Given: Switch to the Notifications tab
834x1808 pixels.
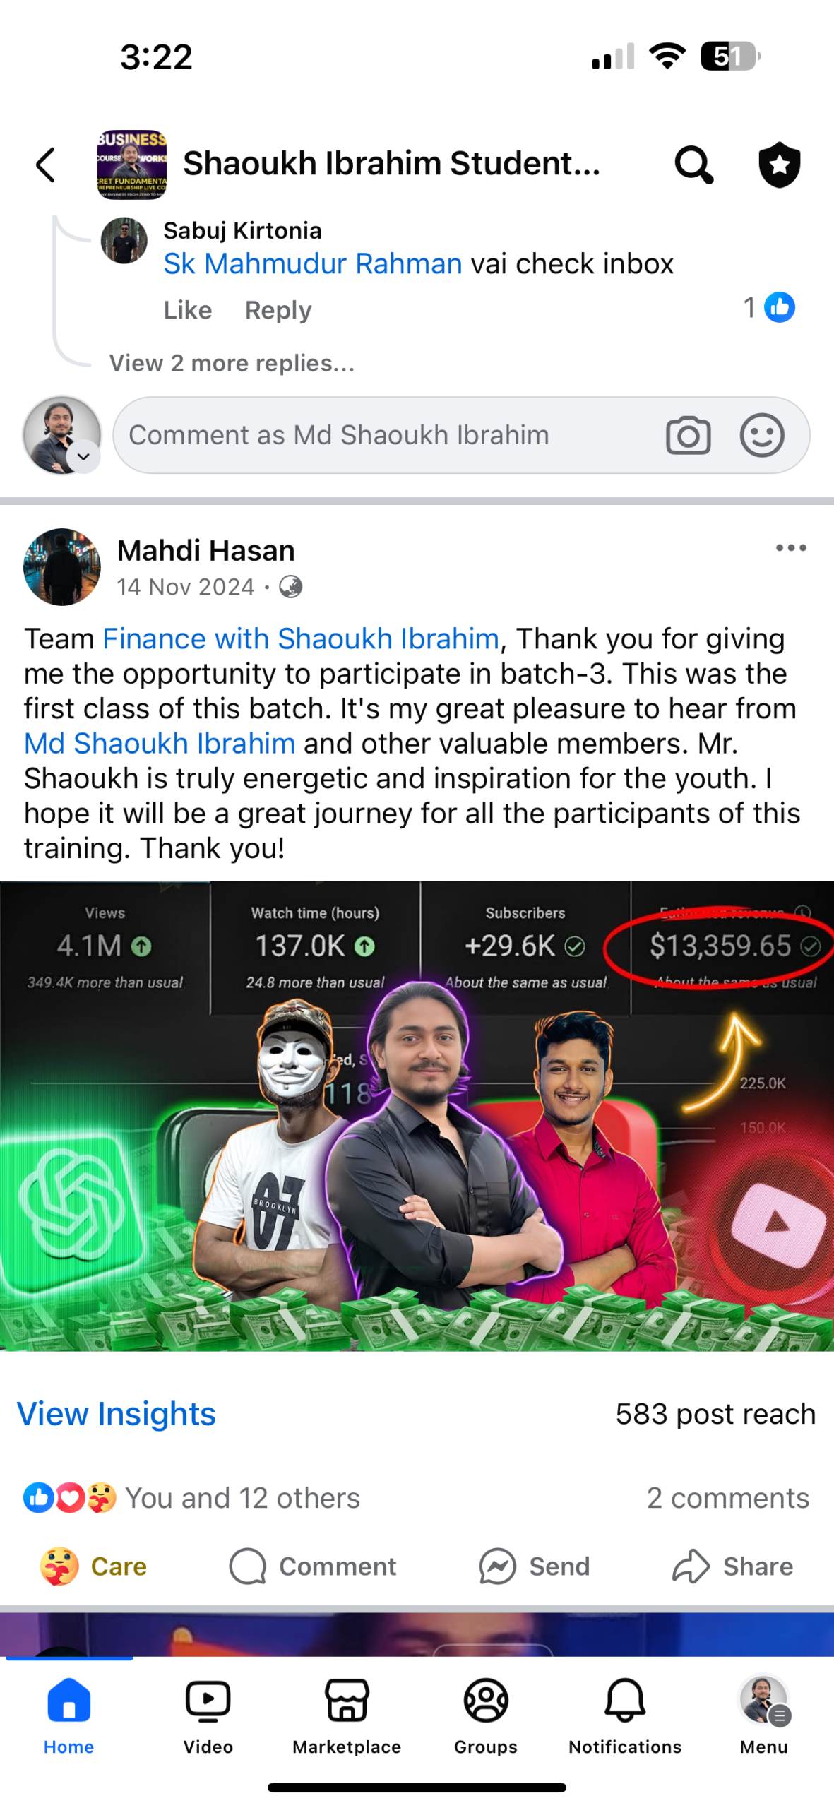Looking at the screenshot, I should [x=625, y=1716].
